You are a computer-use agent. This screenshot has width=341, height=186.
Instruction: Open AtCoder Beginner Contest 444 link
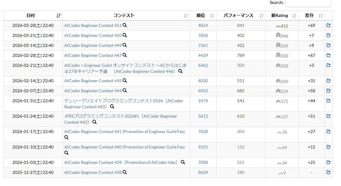(x=93, y=91)
